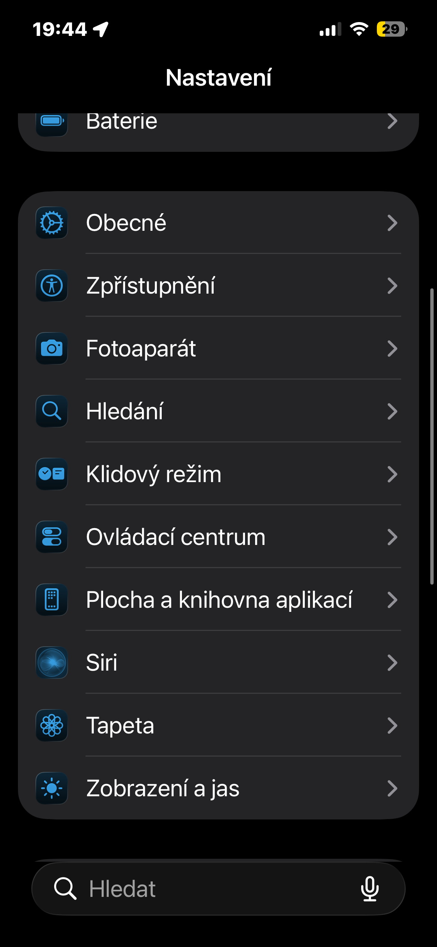The width and height of the screenshot is (437, 947).
Task: Tap the Plocha a knihovna aplikací icon
Action: point(52,600)
